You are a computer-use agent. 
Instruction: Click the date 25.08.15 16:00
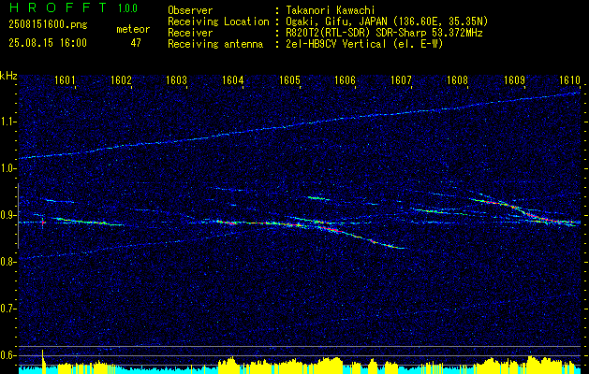[48, 43]
